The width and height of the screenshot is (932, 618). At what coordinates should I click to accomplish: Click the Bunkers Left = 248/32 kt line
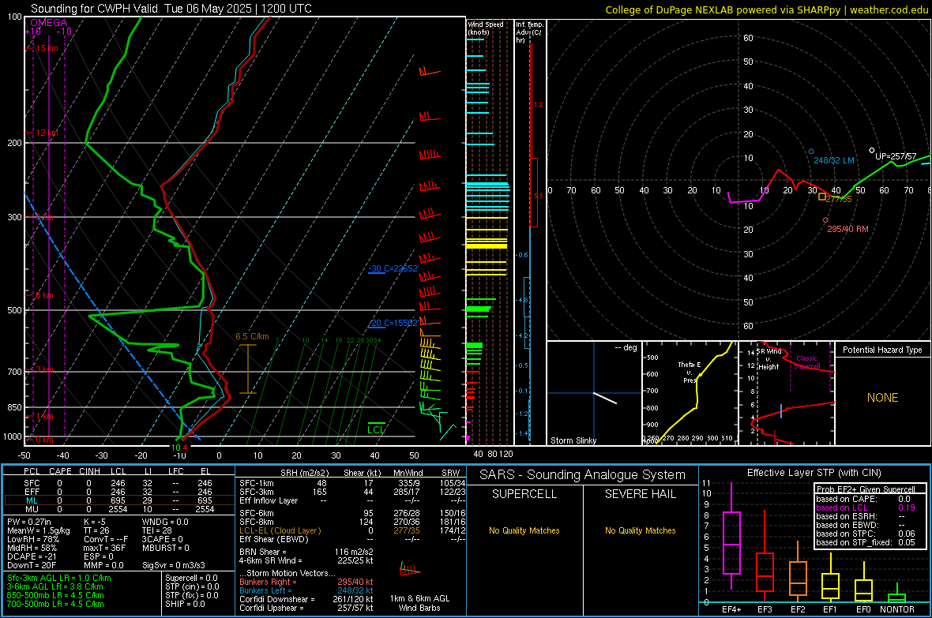click(x=306, y=590)
